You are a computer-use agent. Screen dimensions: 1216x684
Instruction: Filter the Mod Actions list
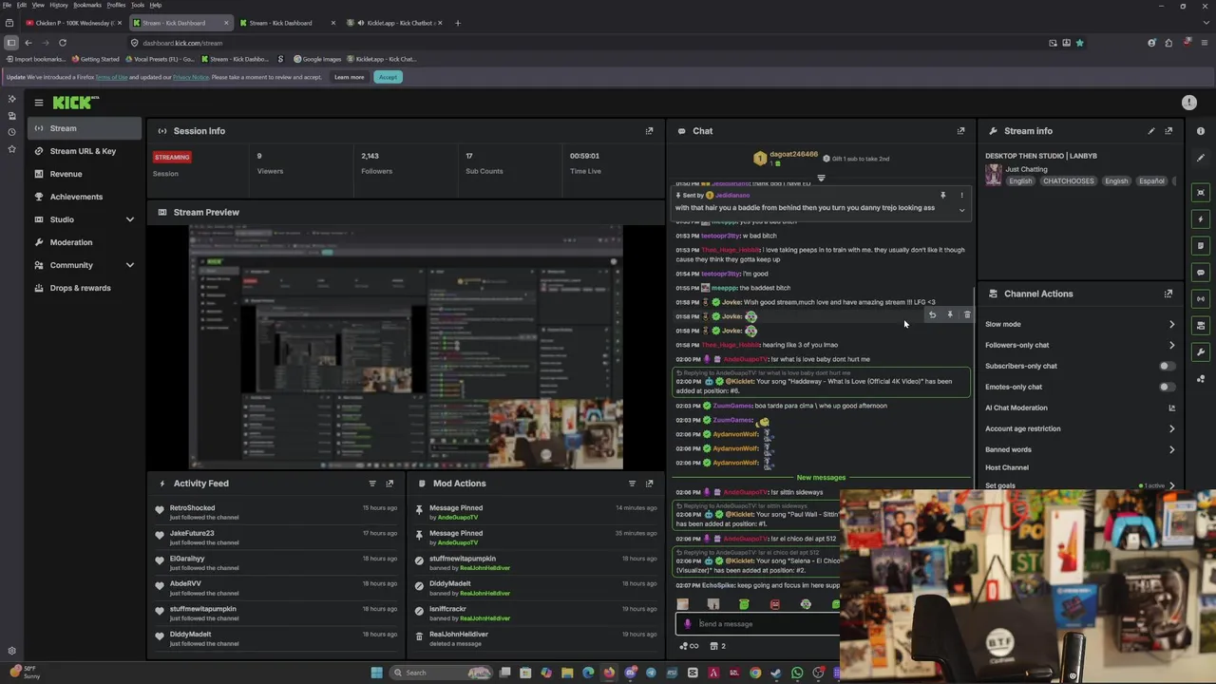[632, 484]
